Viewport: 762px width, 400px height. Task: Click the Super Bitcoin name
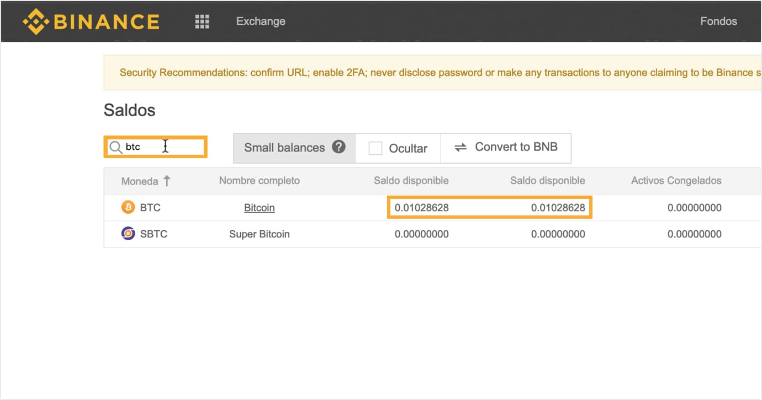[x=260, y=234]
